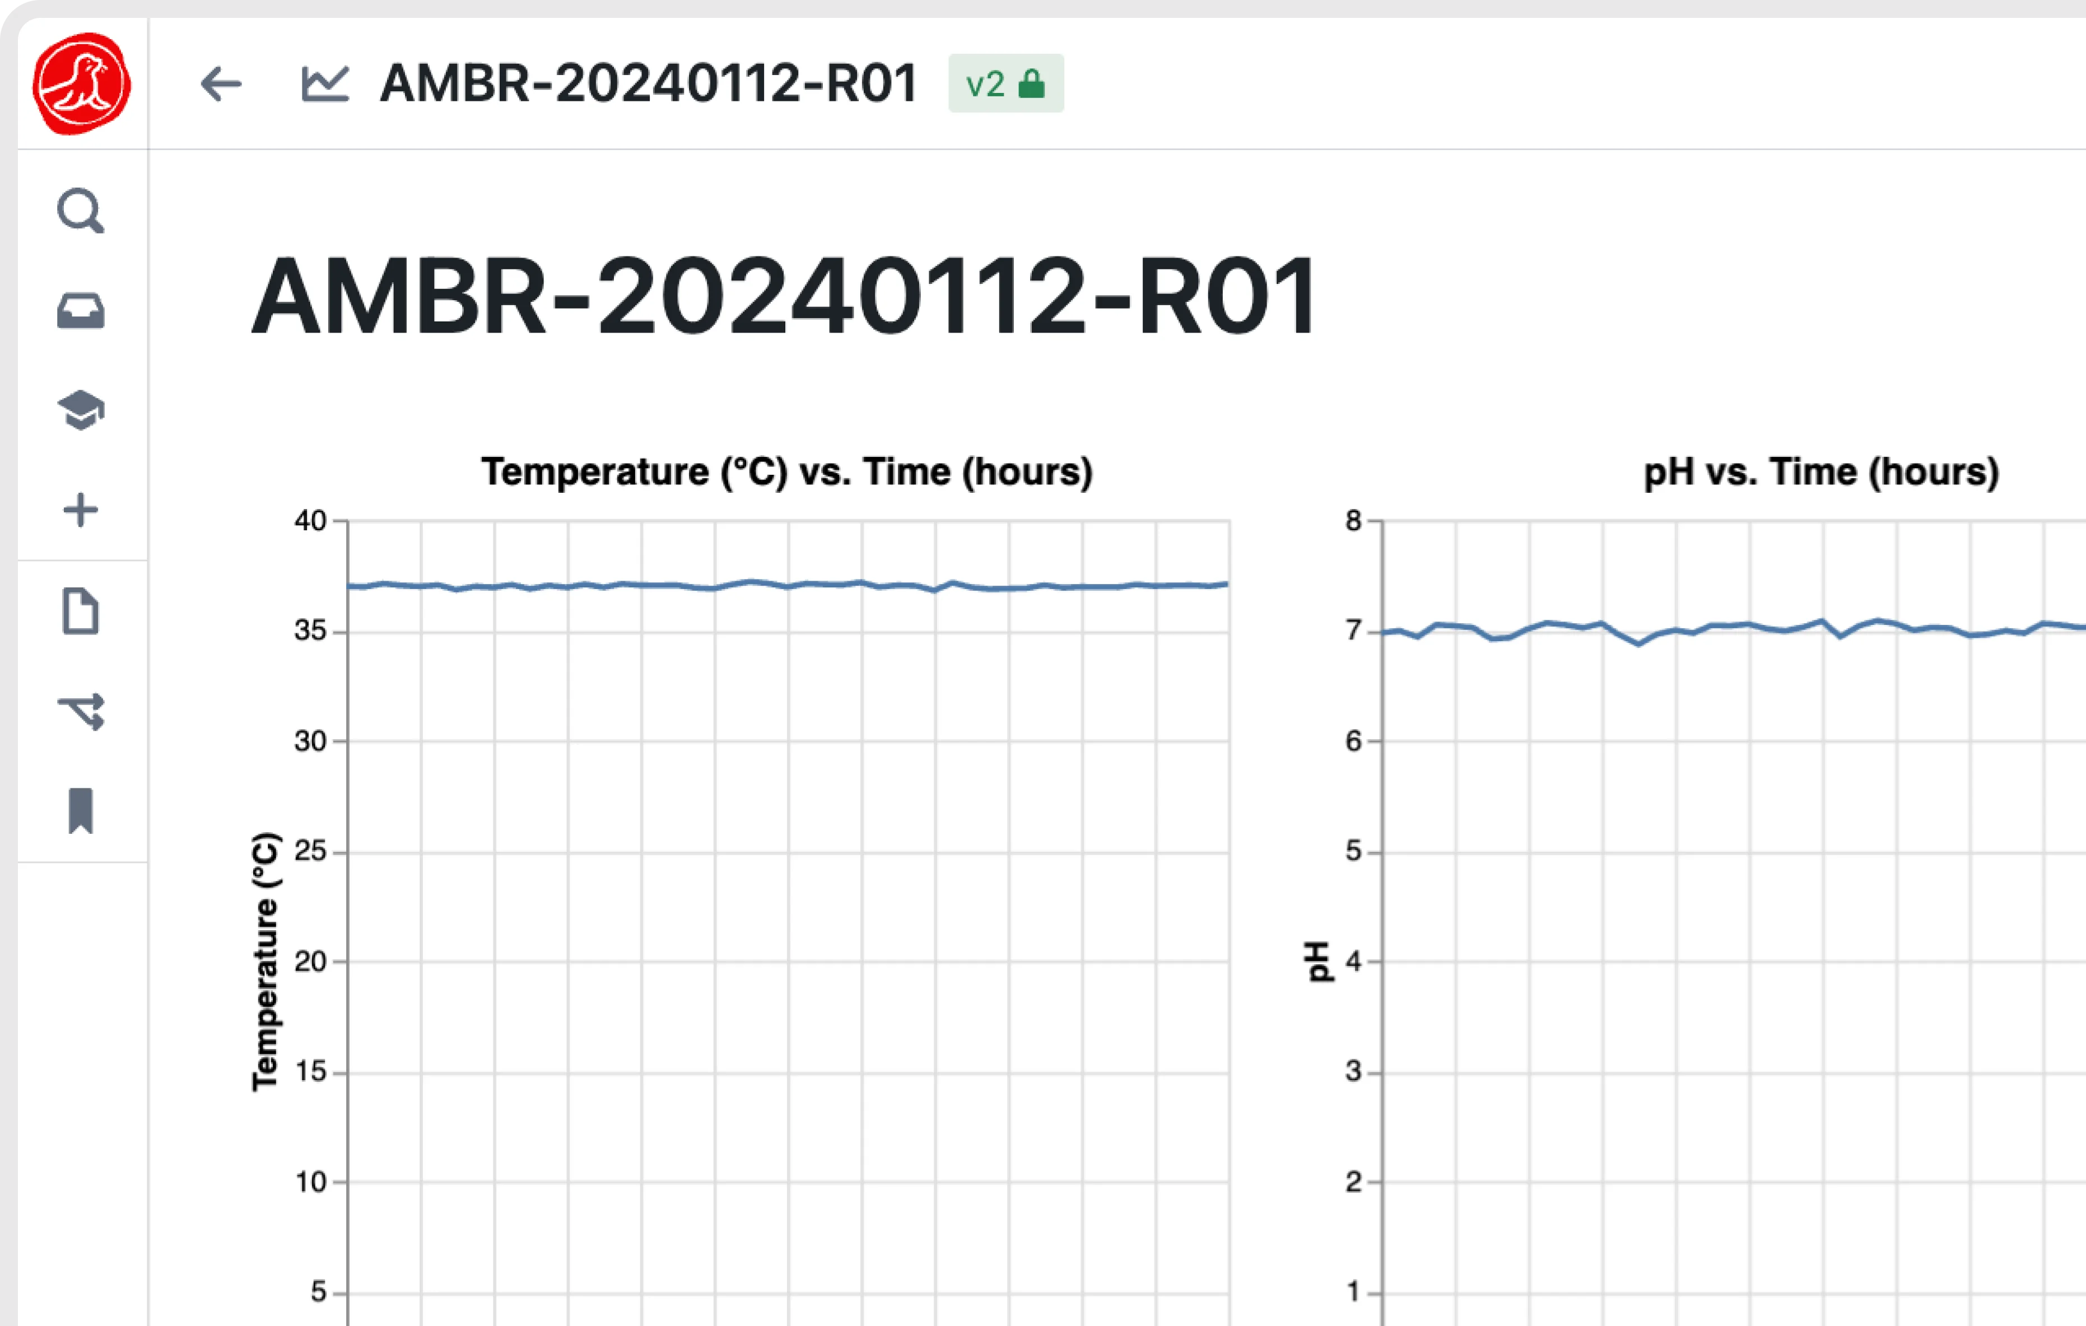2086x1326 pixels.
Task: Open the inbox tray icon
Action: [81, 311]
